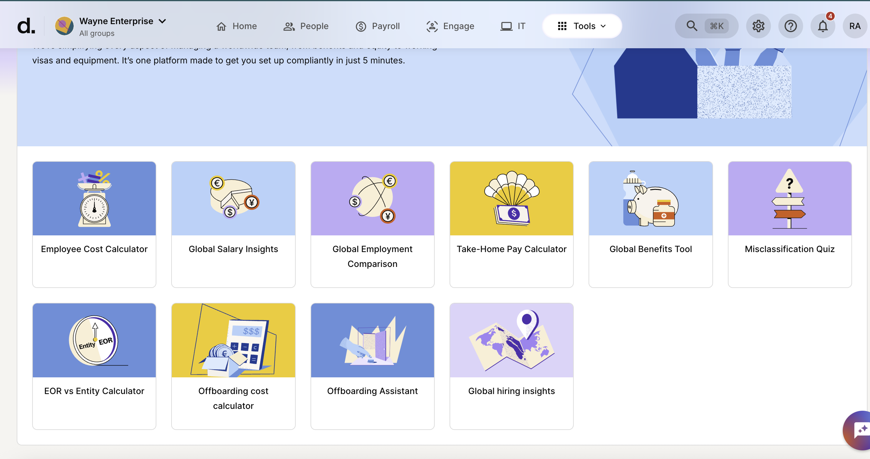
Task: Open the Tools dropdown menu
Action: point(582,26)
